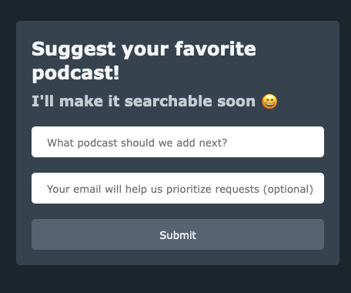The width and height of the screenshot is (351, 293).
Task: Click the gap between the two input fields
Action: (178, 165)
